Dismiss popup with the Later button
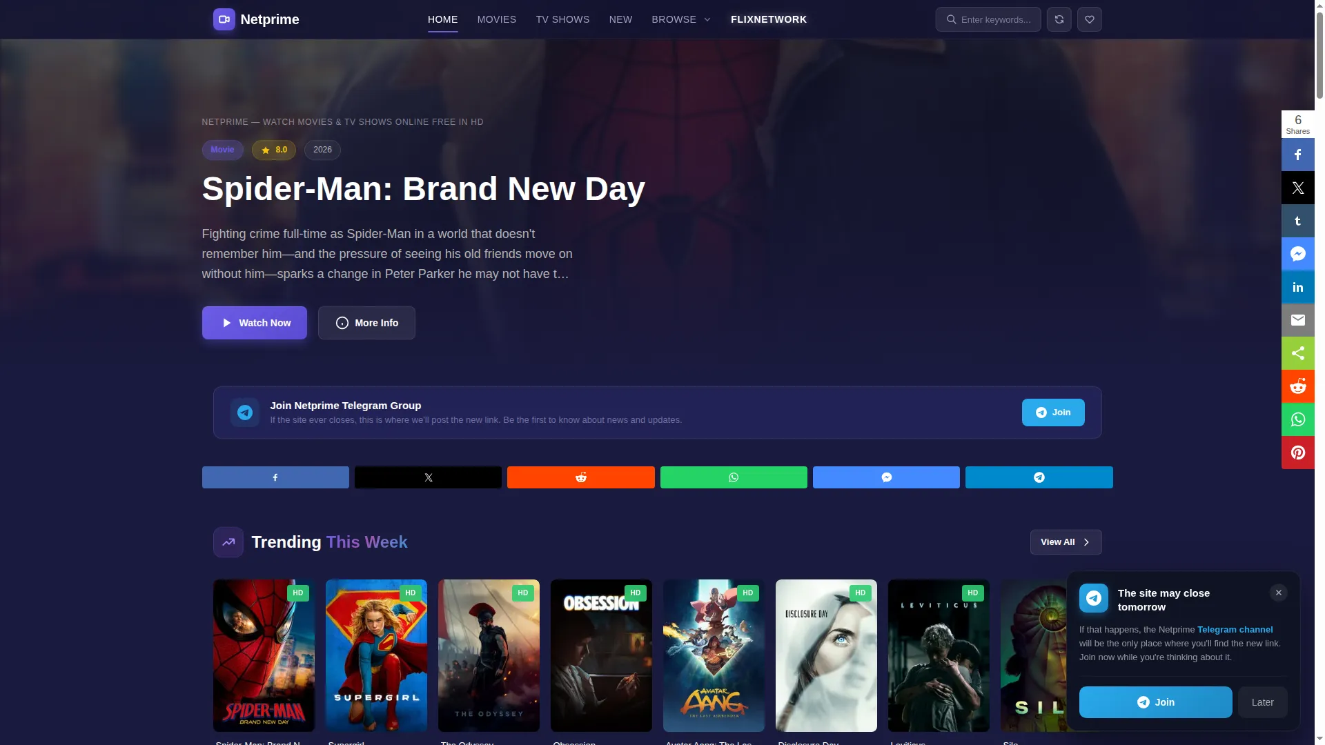Screen dimensions: 1325x745 tap(1262, 702)
